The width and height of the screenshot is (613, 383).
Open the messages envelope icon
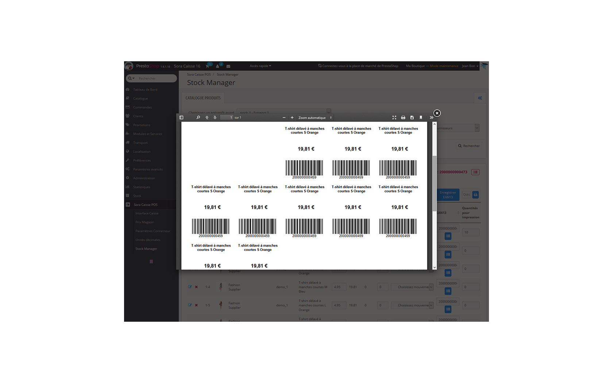click(228, 66)
